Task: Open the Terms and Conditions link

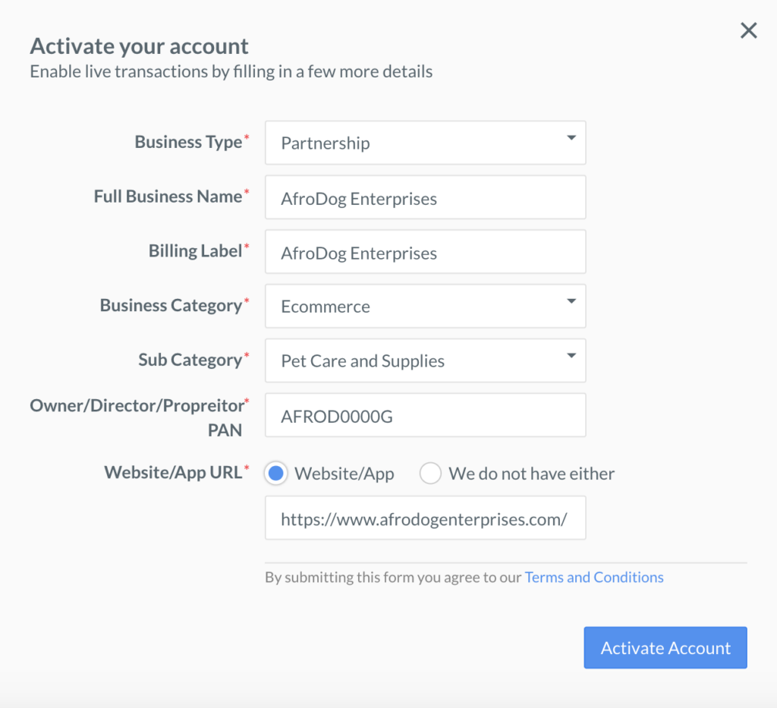Action: tap(594, 577)
